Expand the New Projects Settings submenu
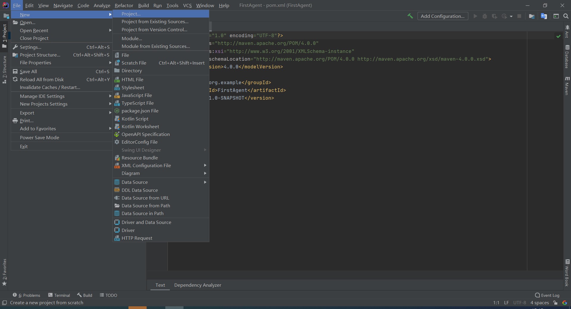Screen dimensions: 571x309 pos(62,104)
